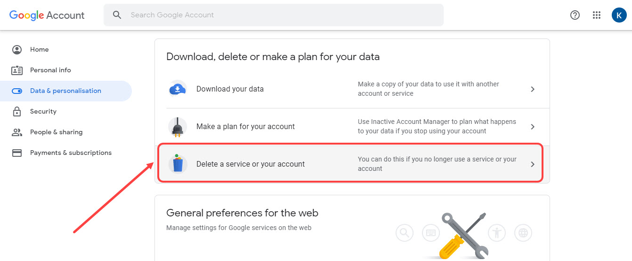Click 'Download, delete or make a plan' heading
The image size is (632, 261).
[273, 57]
